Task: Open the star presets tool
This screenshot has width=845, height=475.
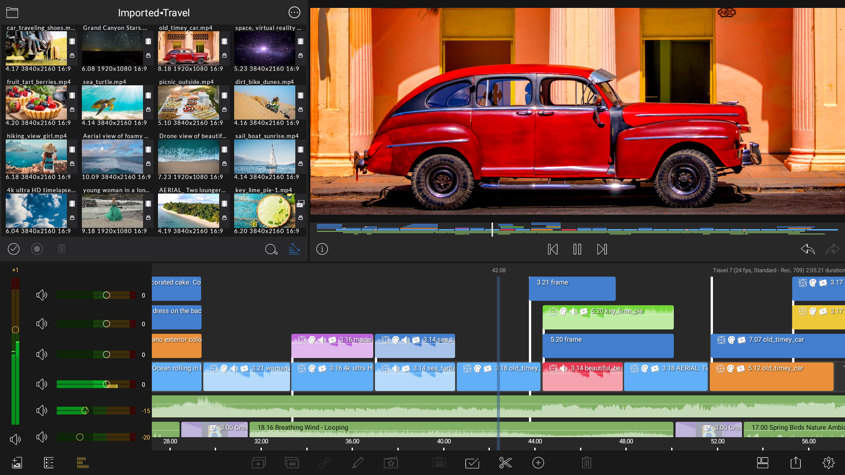Action: point(391,463)
